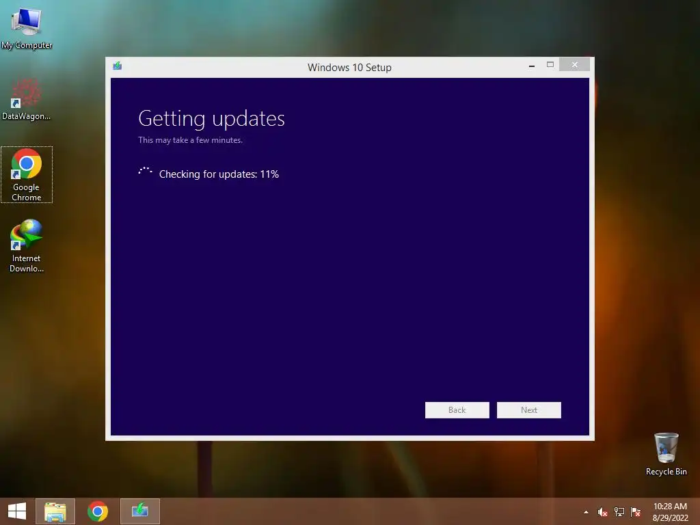Screen dimensions: 700x525
Task: Select the DataWagon desktop shortcut
Action: 27,99
